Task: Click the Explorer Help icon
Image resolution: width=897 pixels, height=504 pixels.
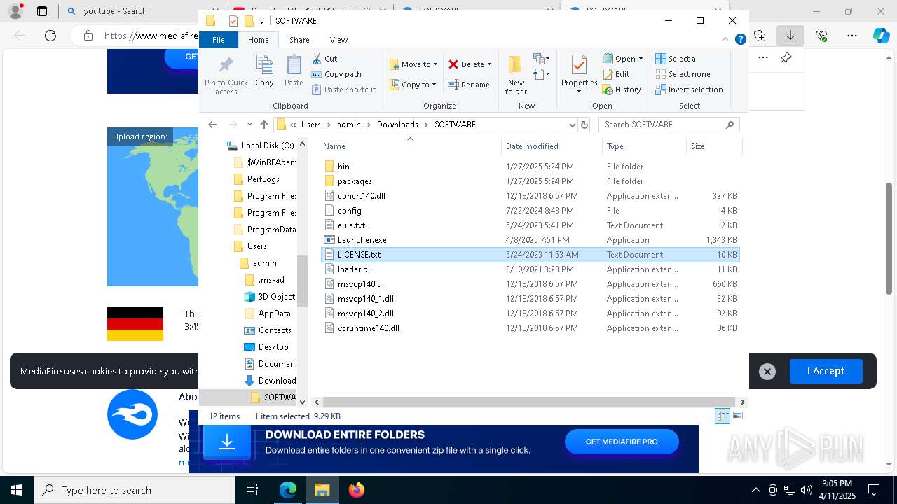Action: point(740,40)
